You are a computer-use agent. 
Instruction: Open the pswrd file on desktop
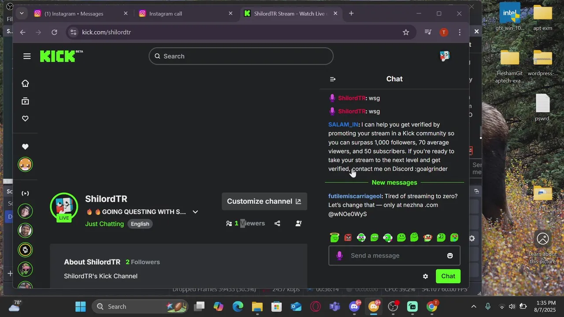tap(542, 108)
